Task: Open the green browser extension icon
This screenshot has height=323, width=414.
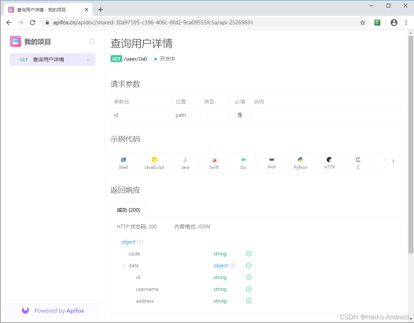Action: pyautogui.click(x=377, y=23)
